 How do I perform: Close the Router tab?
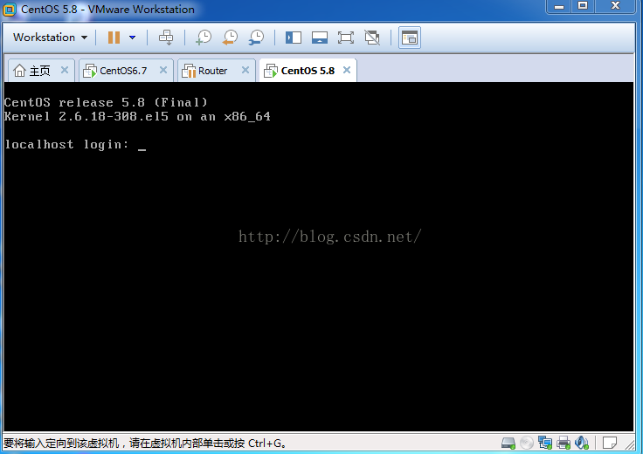[x=245, y=70]
